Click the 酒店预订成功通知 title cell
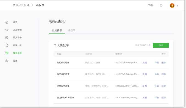Screen dimensions: 186x108 click(65, 98)
